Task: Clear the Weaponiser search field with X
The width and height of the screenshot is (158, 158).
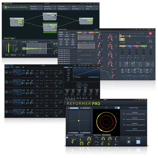Action: pyautogui.click(x=74, y=48)
